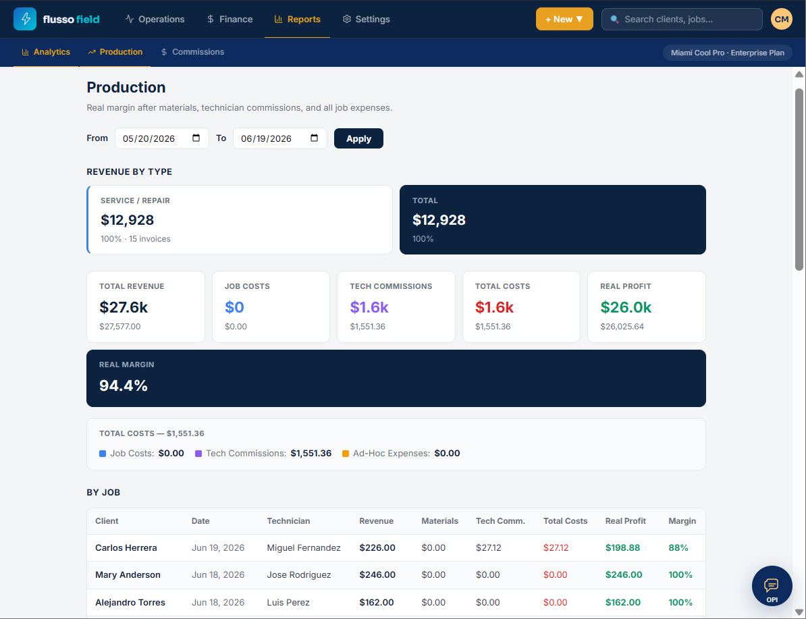The width and height of the screenshot is (806, 619).
Task: Open the OPI chat assistant bubble
Action: pos(772,586)
